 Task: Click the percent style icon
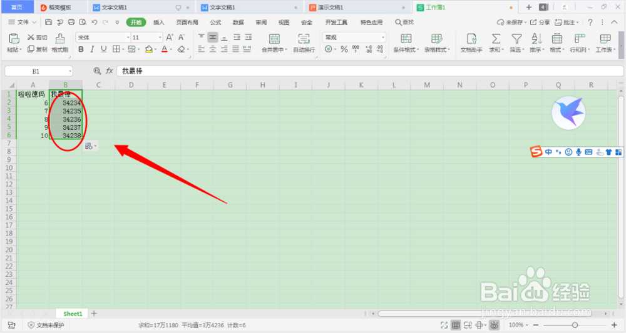pos(344,49)
